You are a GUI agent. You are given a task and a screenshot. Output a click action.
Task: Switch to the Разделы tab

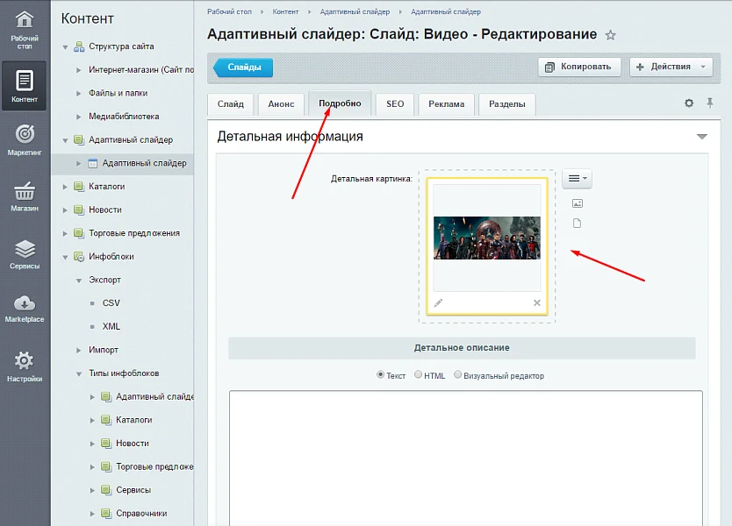507,104
